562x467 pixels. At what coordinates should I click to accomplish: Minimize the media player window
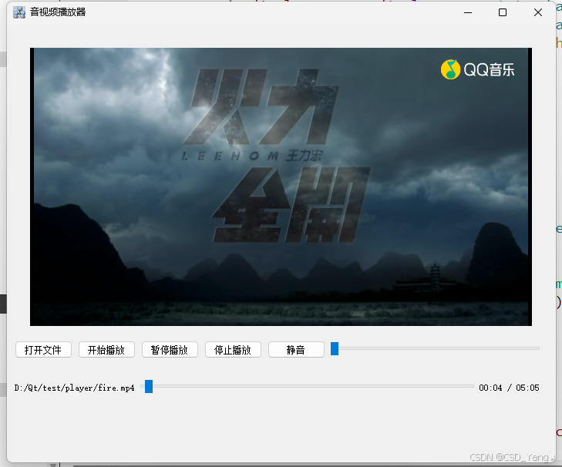(468, 12)
